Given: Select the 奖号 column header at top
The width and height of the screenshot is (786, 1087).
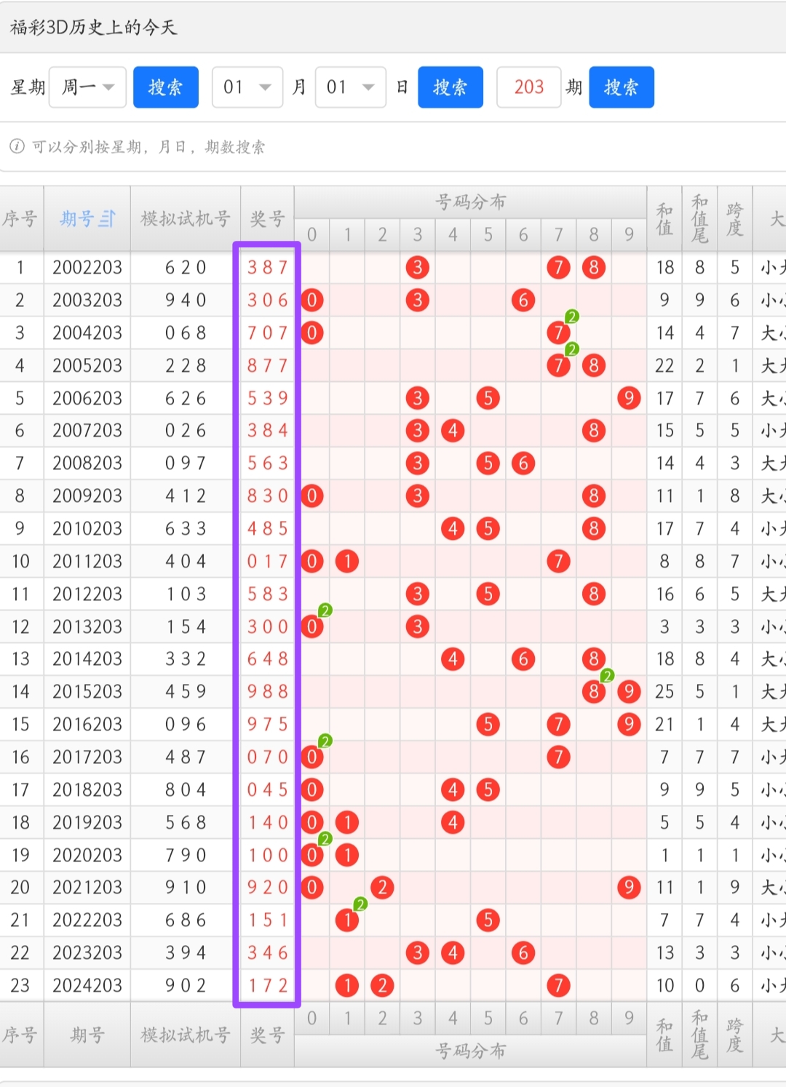Looking at the screenshot, I should click(267, 219).
